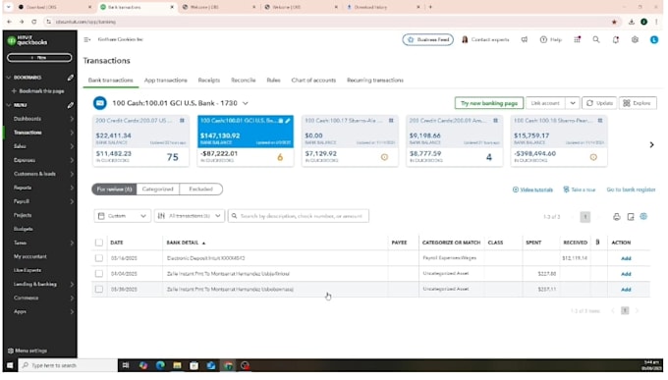The image size is (668, 380).
Task: Click pencil icon on GCI U.S. Bank card
Action: pos(288,121)
